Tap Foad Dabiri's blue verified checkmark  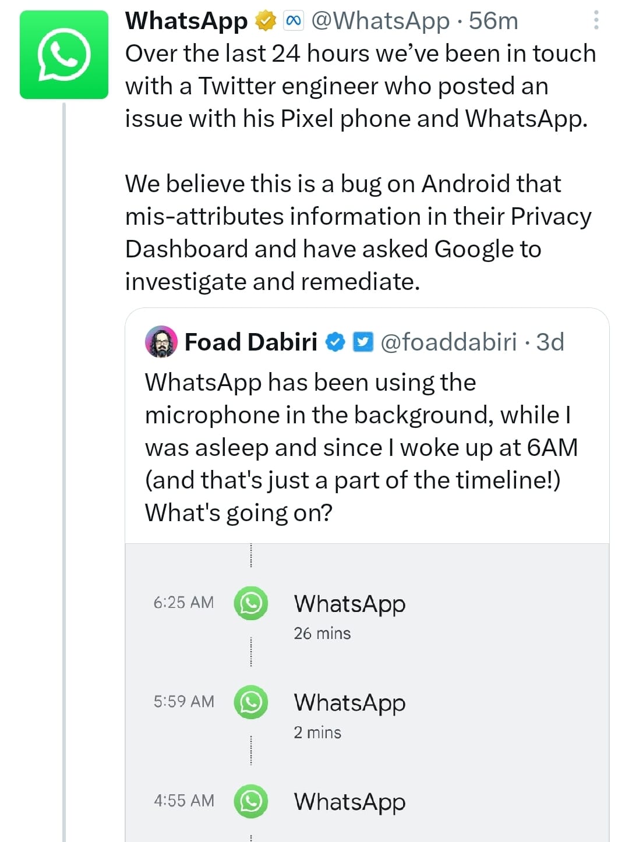[x=335, y=342]
